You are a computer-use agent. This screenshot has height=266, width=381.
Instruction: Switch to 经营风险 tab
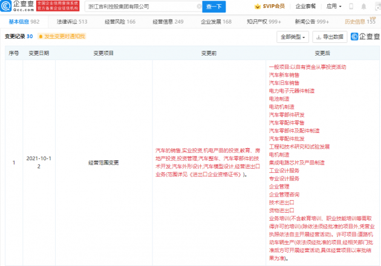coord(120,22)
